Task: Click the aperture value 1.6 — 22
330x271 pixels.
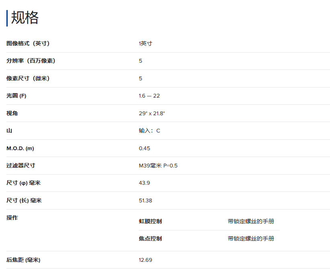Action: pyautogui.click(x=149, y=96)
